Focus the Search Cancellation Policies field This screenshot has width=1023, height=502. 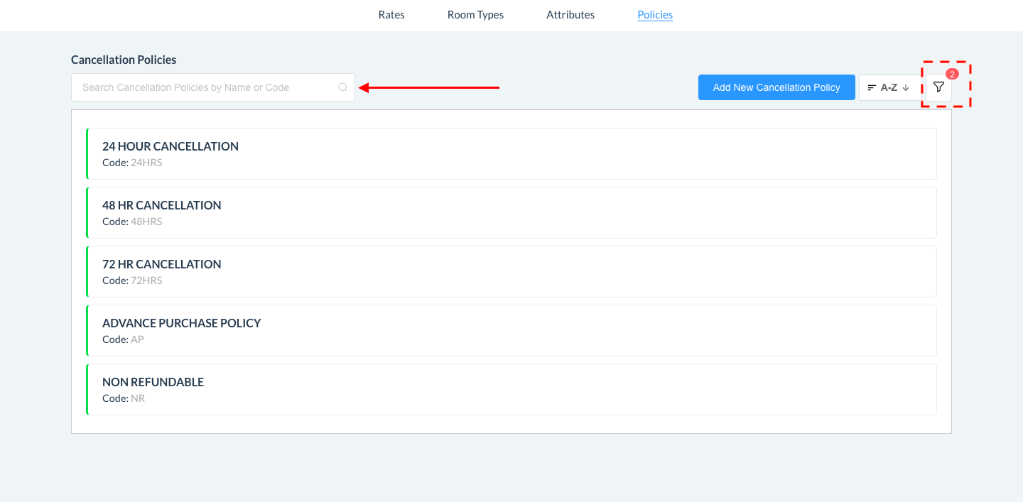pyautogui.click(x=206, y=87)
